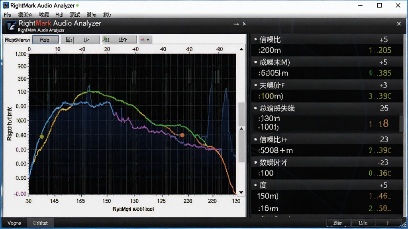Click the value 1..205
The width and height of the screenshot is (408, 229).
click(380, 50)
